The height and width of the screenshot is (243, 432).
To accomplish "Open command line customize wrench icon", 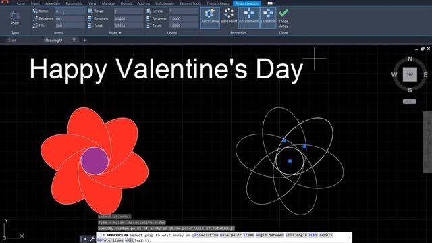I will 92,239.
